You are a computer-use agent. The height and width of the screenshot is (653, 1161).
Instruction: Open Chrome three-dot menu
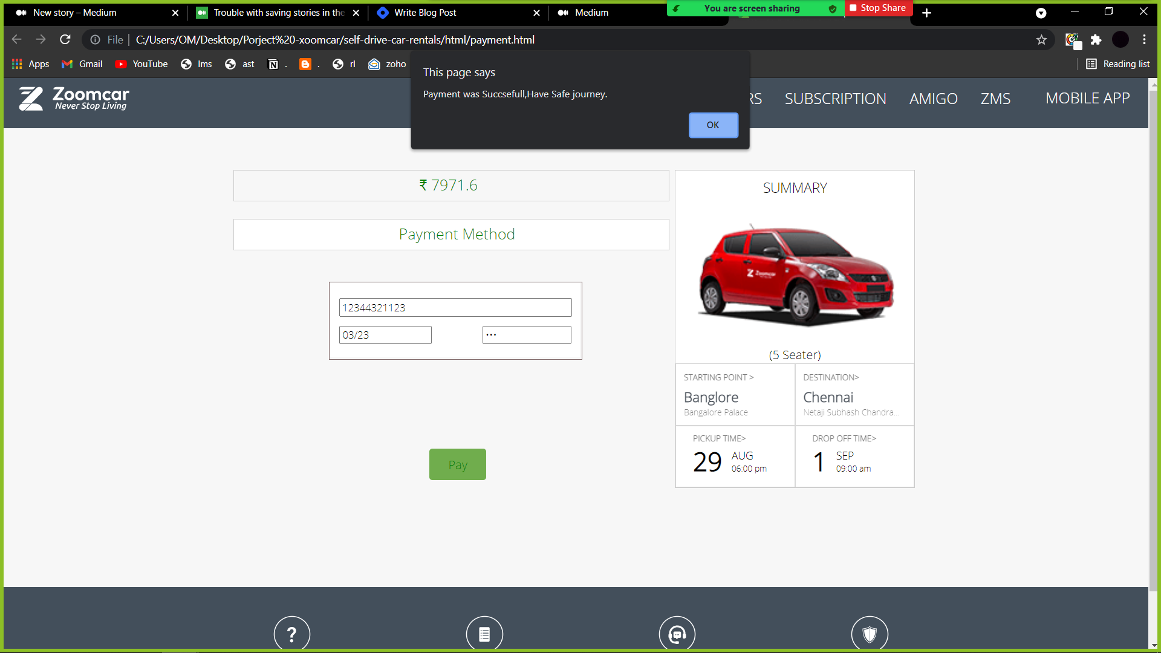1144,40
